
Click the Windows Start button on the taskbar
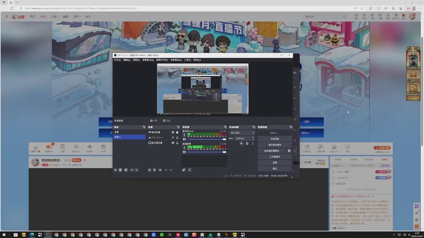click(4, 235)
